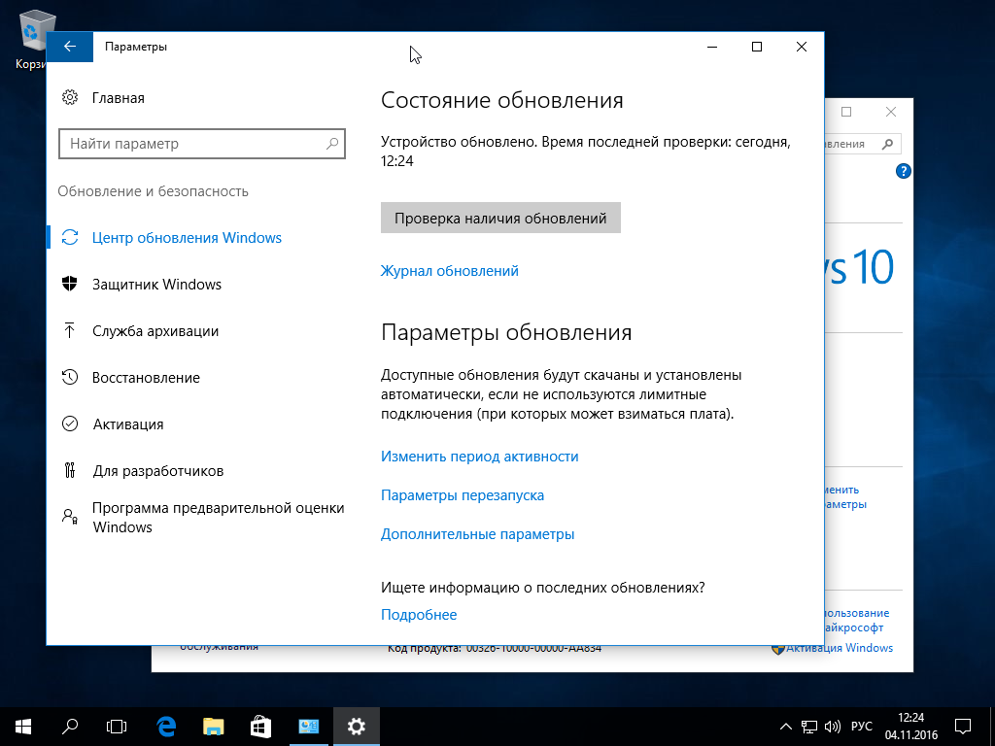Go back with the arrow in Параметры

(70, 47)
